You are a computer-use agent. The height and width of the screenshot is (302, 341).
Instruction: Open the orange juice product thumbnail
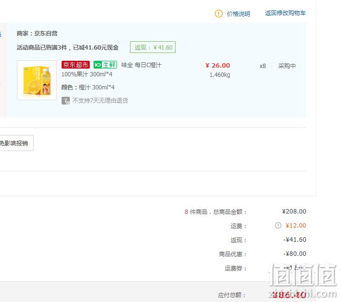pyautogui.click(x=37, y=80)
